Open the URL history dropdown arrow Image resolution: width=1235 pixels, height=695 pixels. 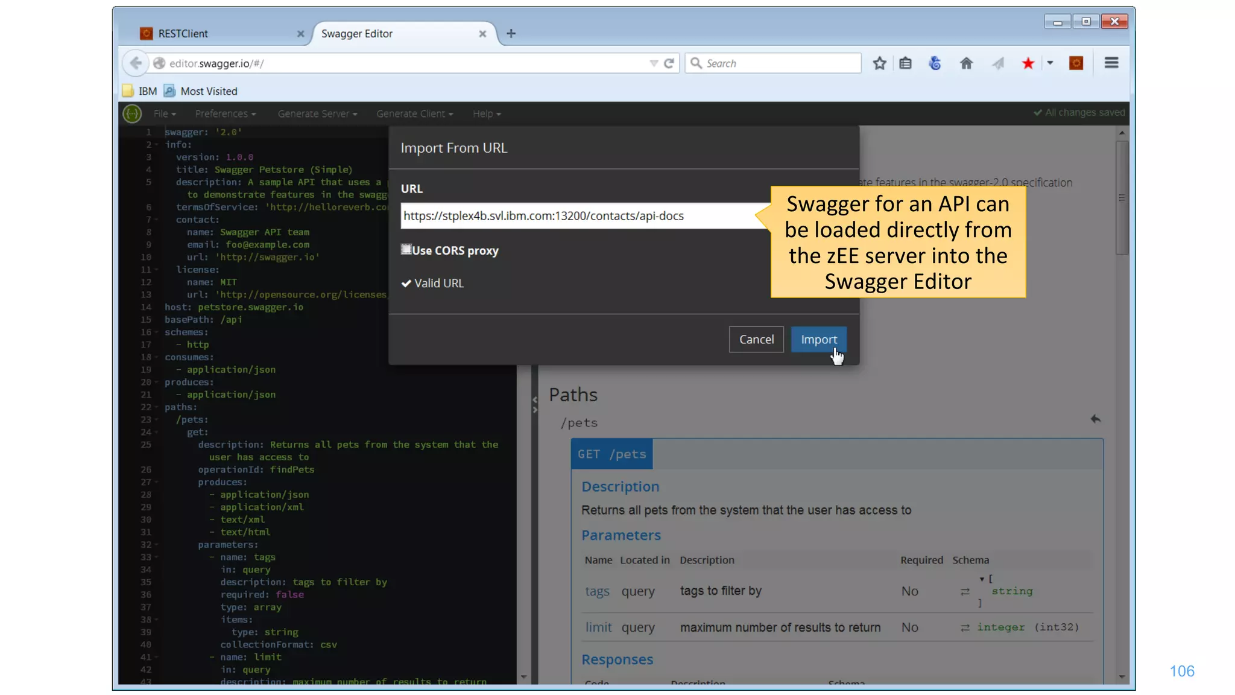tap(654, 63)
